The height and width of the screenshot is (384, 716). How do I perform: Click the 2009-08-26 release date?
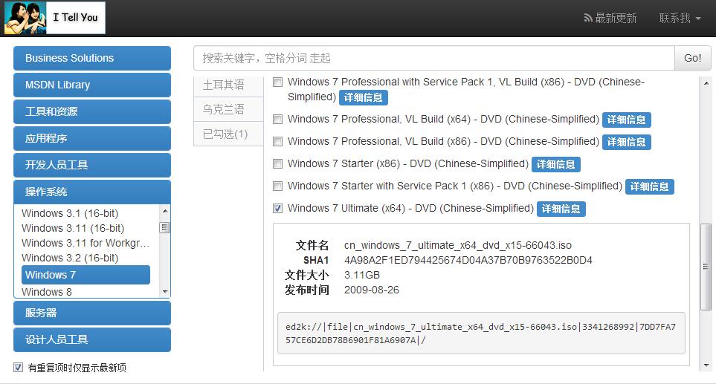pyautogui.click(x=371, y=290)
